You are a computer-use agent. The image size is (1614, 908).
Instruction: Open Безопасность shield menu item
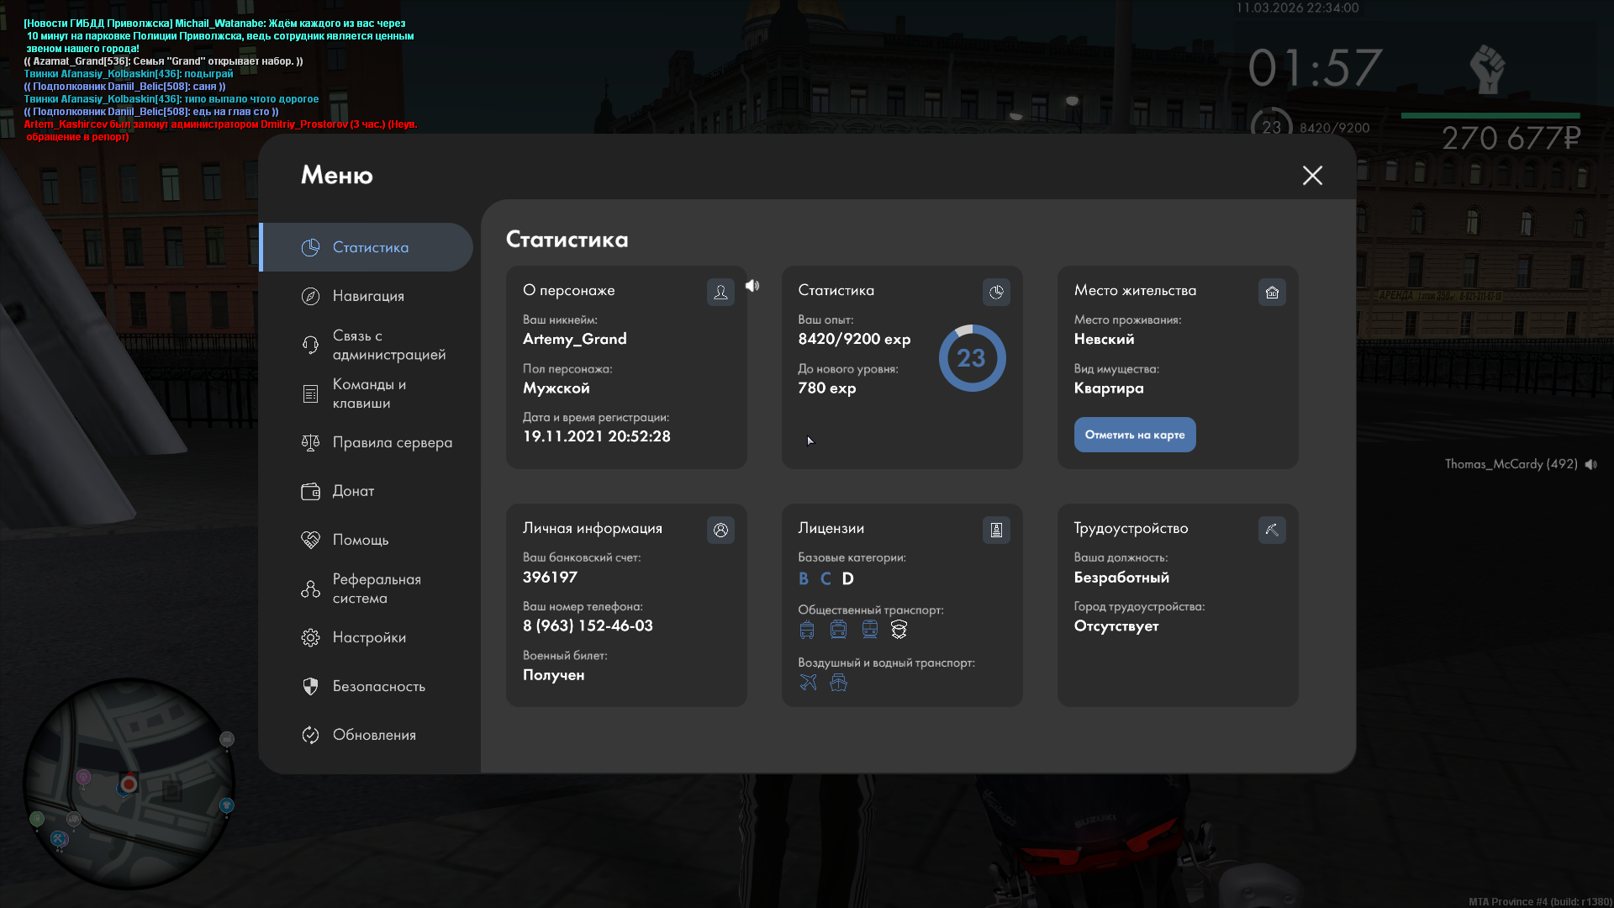(x=378, y=686)
